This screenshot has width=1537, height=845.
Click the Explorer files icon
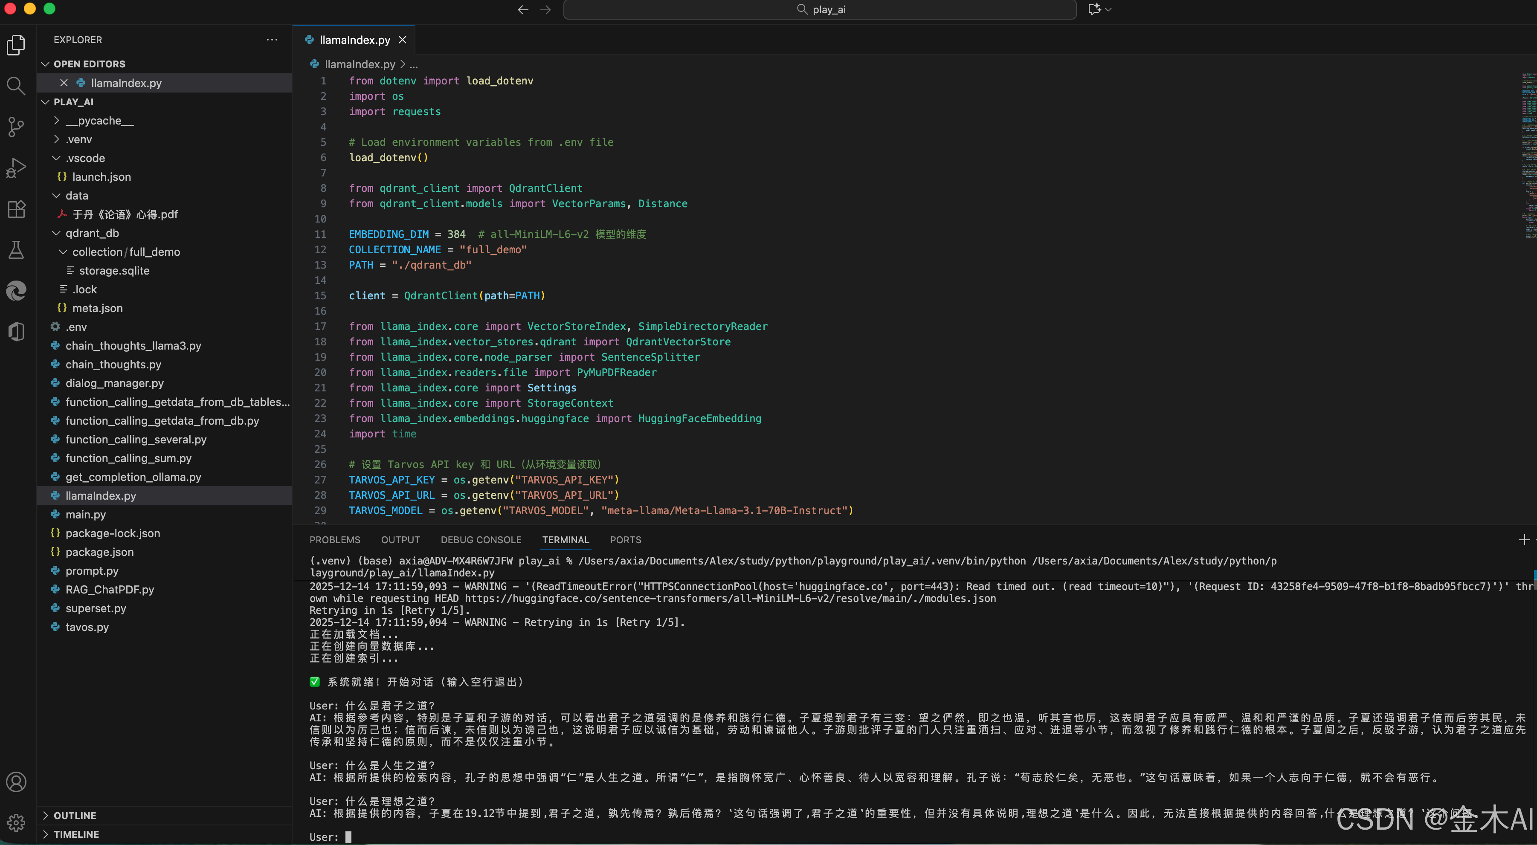click(16, 45)
